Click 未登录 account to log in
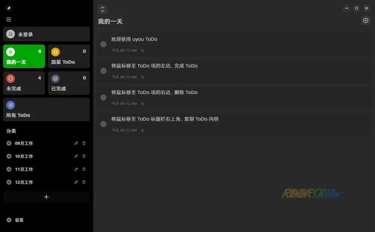Screen dimensions: 375x232 tap(46, 34)
